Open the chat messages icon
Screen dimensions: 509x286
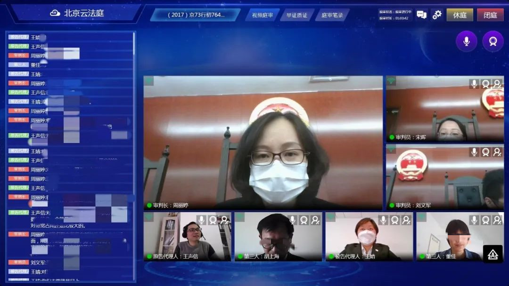tap(421, 15)
